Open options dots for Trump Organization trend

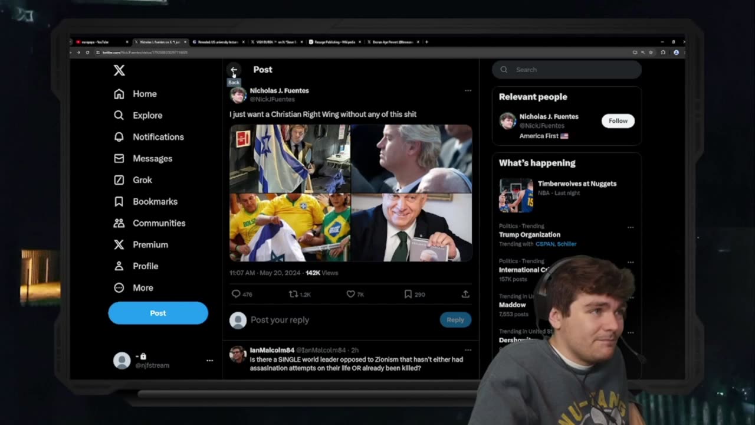coord(631,227)
